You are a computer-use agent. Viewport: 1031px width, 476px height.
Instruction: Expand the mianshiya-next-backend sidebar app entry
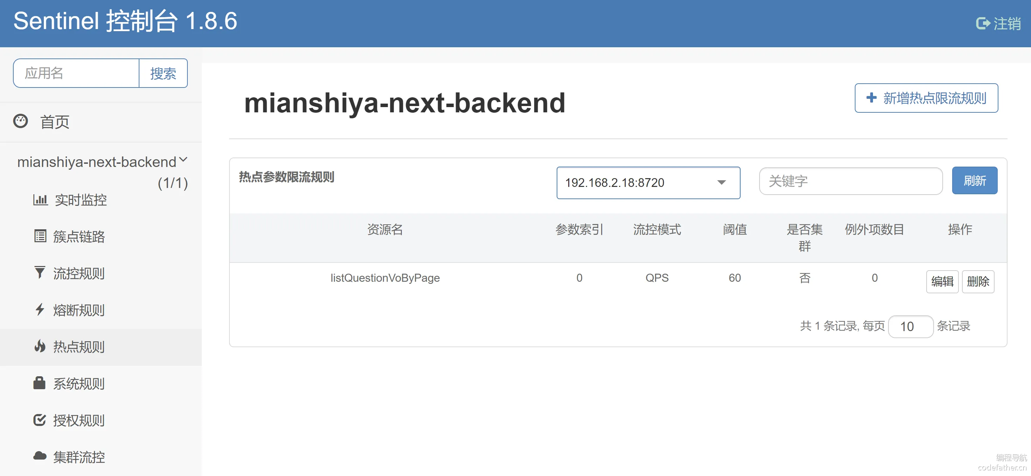pos(96,162)
